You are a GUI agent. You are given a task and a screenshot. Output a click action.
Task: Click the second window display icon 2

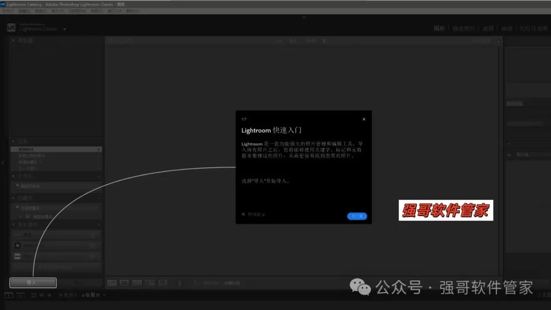(x=21, y=295)
